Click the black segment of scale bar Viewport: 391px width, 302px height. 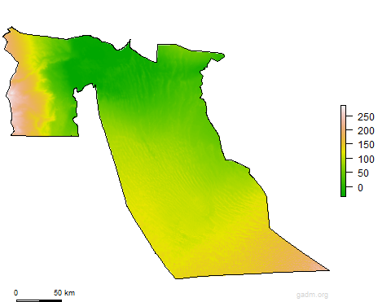(x=51, y=300)
